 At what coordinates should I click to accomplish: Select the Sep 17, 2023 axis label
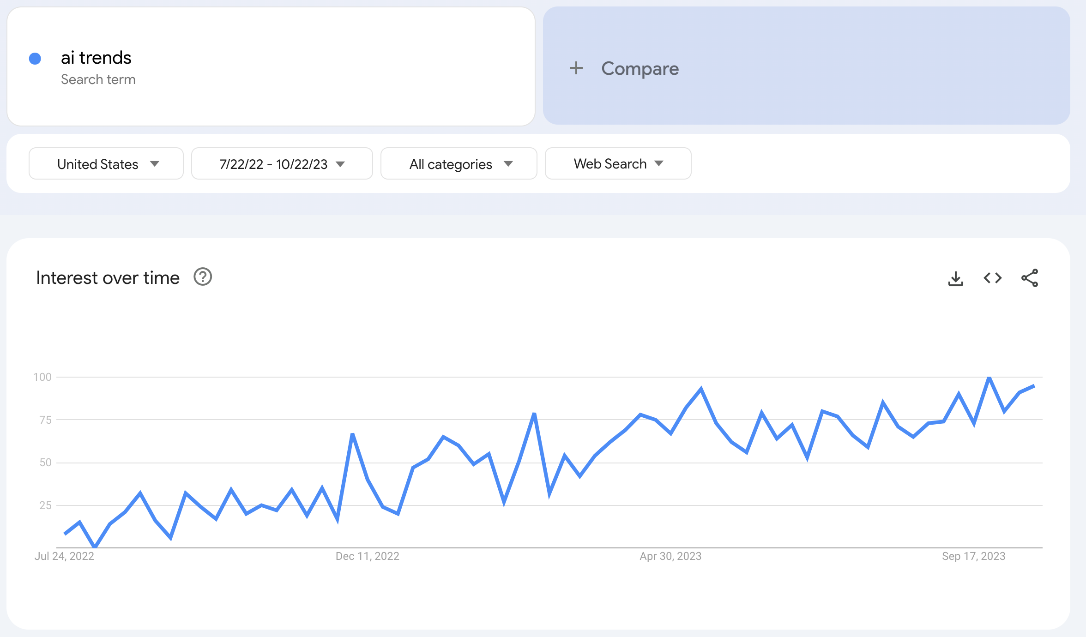pyautogui.click(x=973, y=556)
